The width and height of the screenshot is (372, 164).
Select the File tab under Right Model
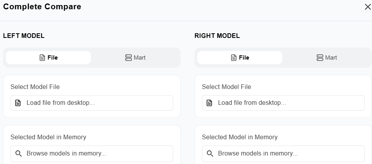pos(240,58)
